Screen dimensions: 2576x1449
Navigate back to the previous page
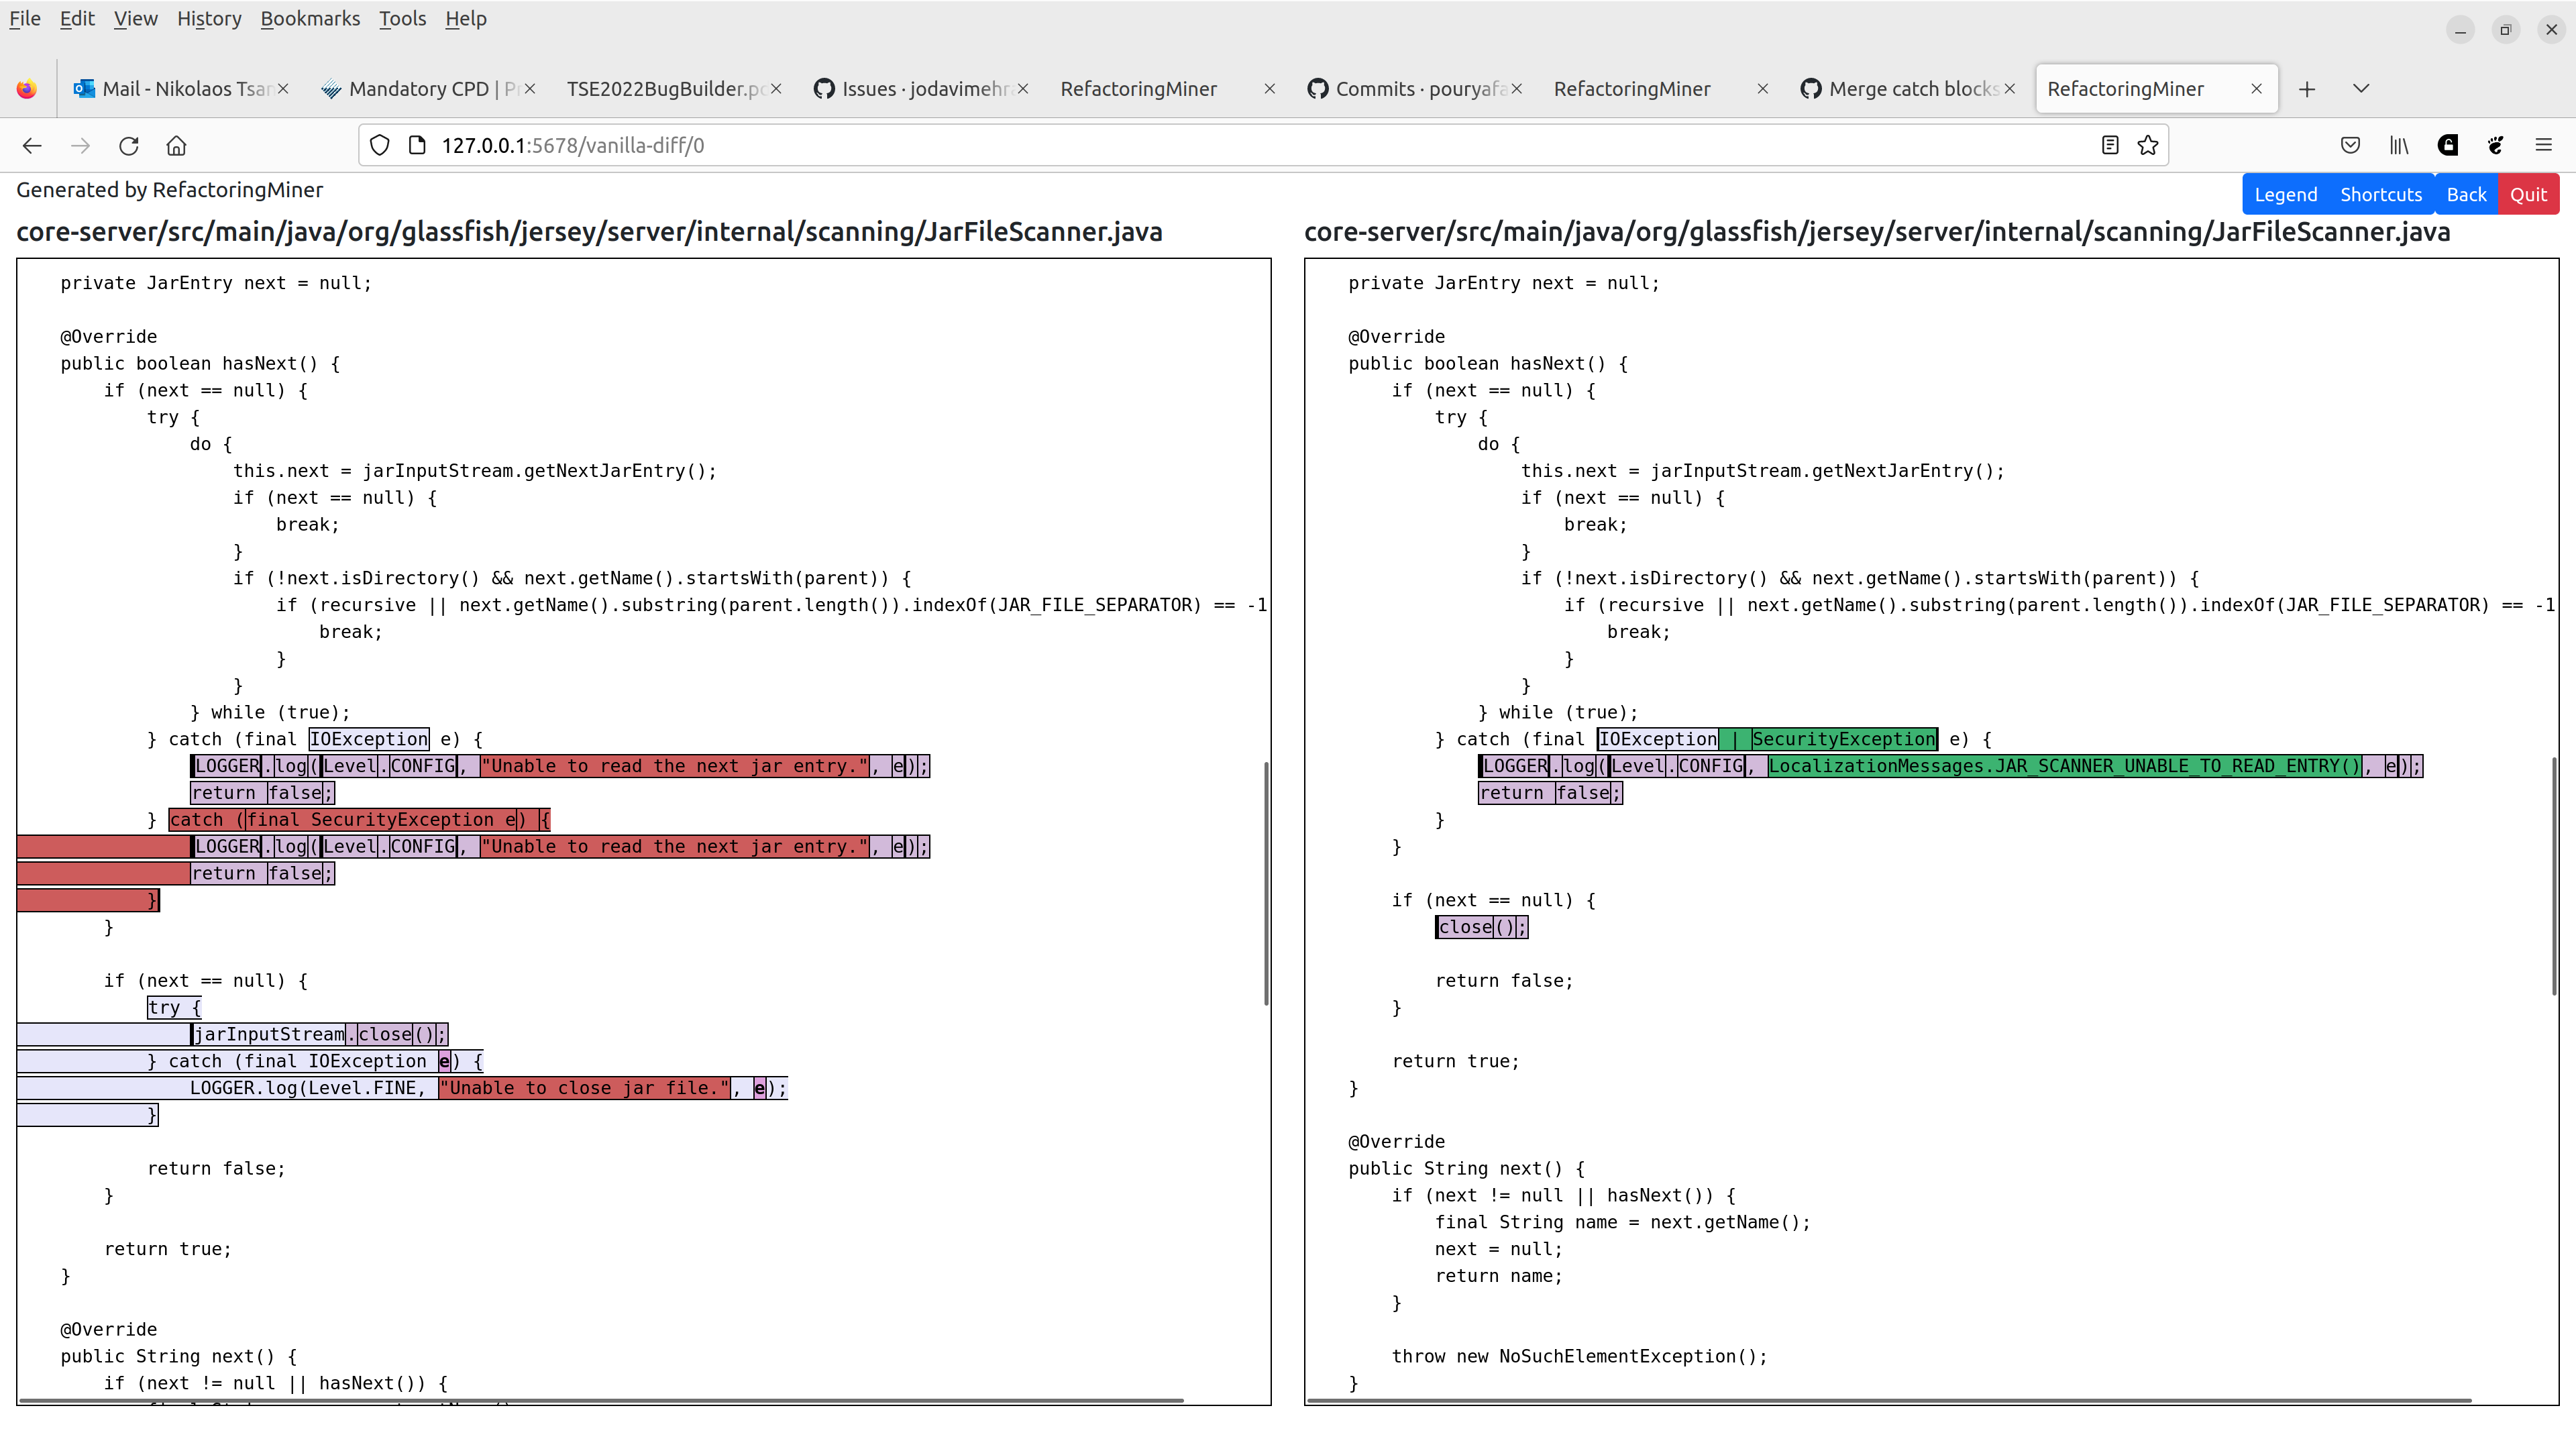coord(32,145)
